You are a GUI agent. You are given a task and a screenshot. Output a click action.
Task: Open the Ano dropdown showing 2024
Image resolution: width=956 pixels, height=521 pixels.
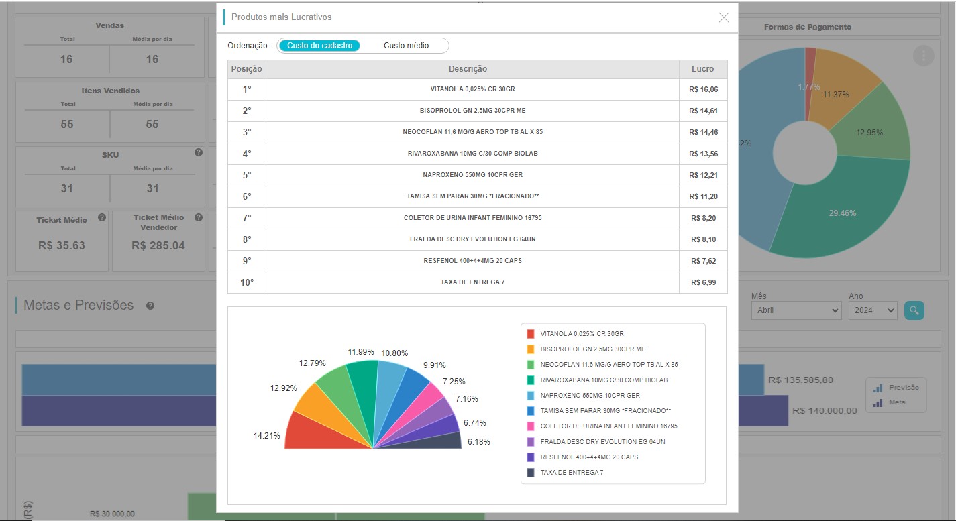click(872, 310)
